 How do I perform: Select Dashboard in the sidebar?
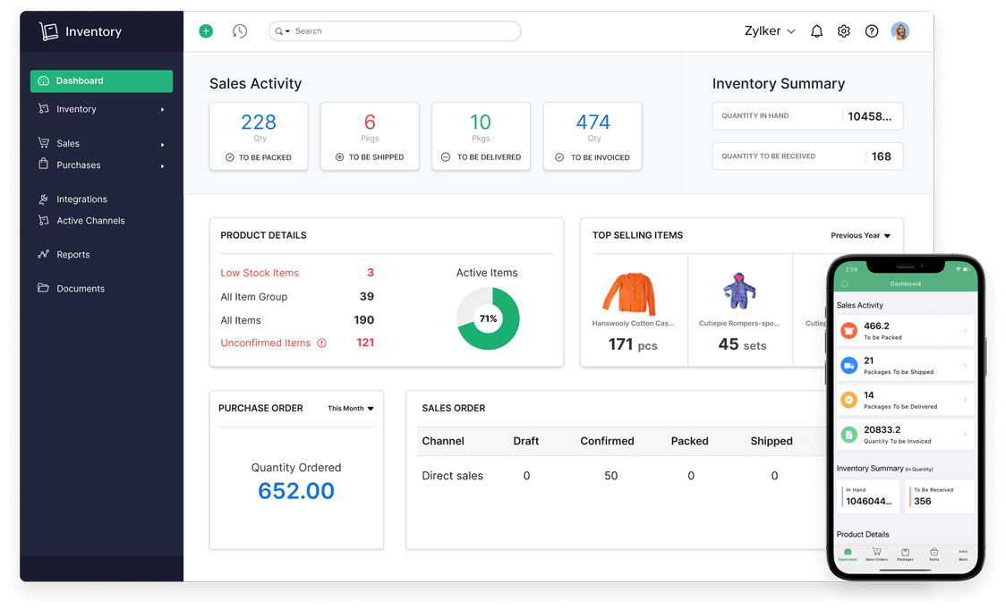click(x=42, y=80)
